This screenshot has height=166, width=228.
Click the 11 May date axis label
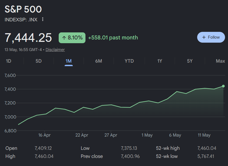(x=204, y=135)
